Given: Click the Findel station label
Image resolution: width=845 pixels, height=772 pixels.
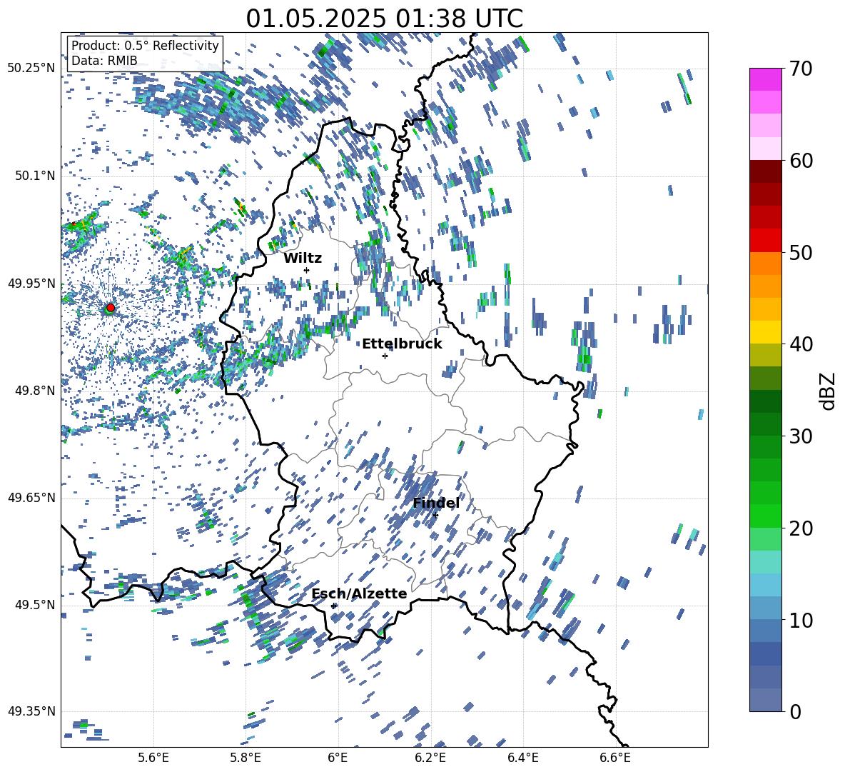Looking at the screenshot, I should 436,503.
